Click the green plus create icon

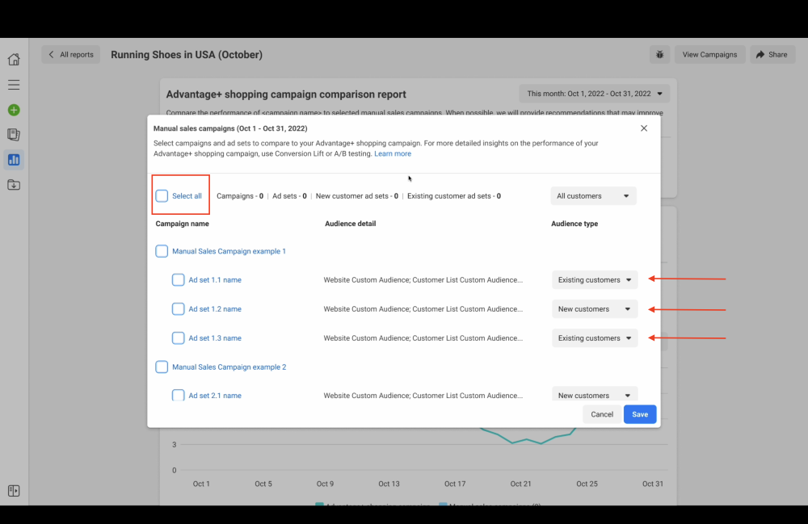14,110
